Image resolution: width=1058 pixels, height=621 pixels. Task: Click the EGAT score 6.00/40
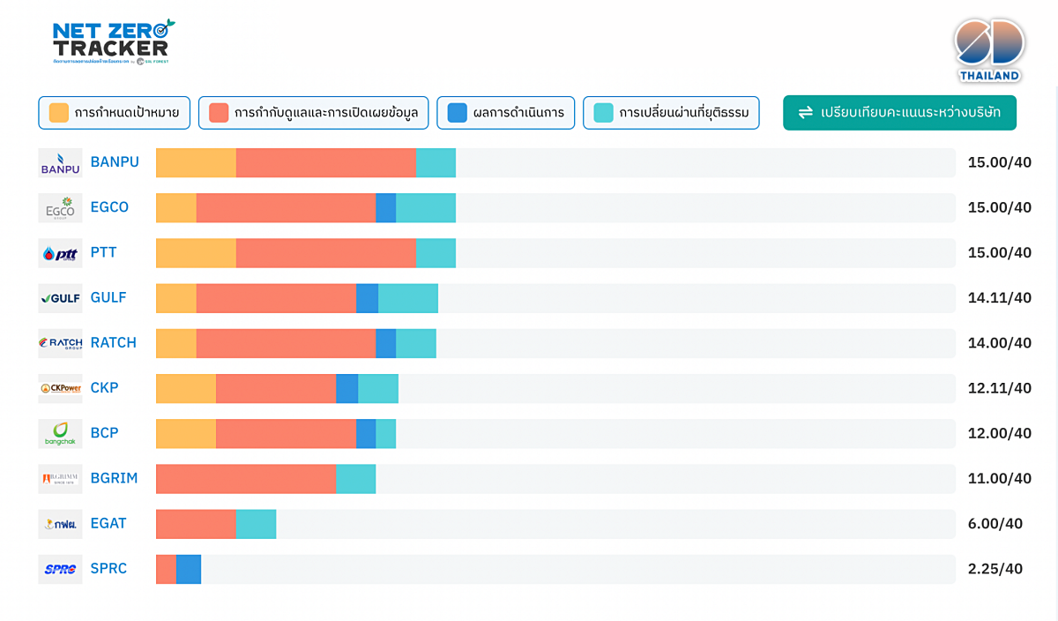click(995, 524)
